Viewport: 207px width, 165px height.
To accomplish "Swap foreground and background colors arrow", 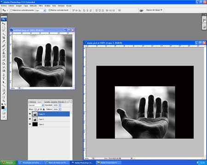I will coord(6,104).
